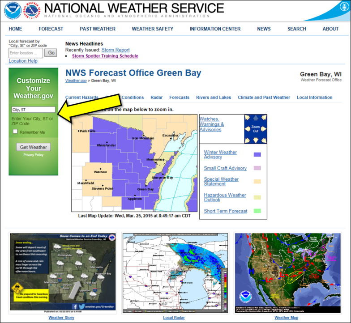Pan map down with the bottom arrow
The width and height of the screenshot is (351, 323).
click(x=256, y=140)
